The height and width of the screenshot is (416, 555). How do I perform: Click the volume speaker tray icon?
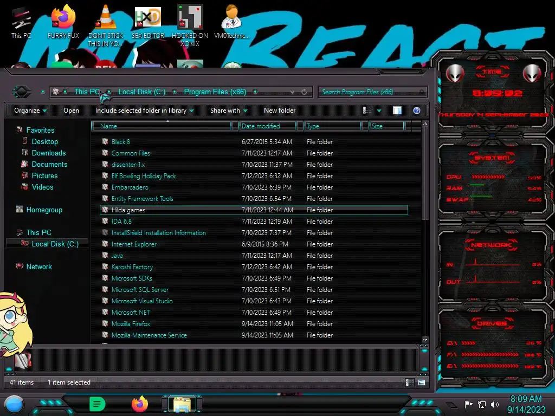[x=495, y=404]
